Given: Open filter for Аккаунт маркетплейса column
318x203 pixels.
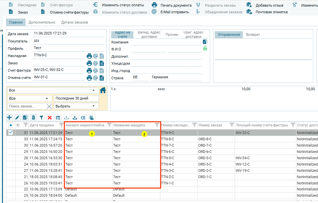Looking at the screenshot, I should point(109,125).
